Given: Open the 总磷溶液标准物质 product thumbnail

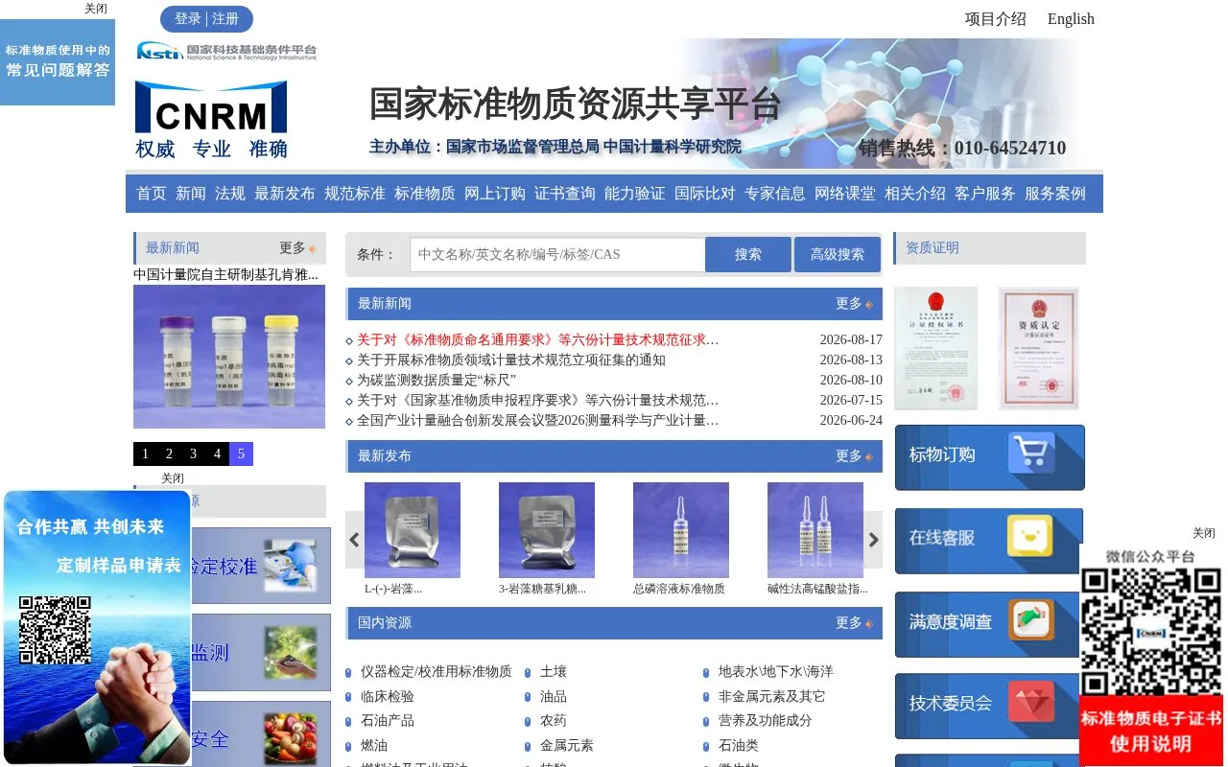Looking at the screenshot, I should (681, 530).
